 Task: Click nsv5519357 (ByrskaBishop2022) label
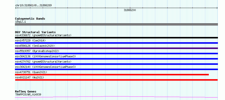pos(37,51)
